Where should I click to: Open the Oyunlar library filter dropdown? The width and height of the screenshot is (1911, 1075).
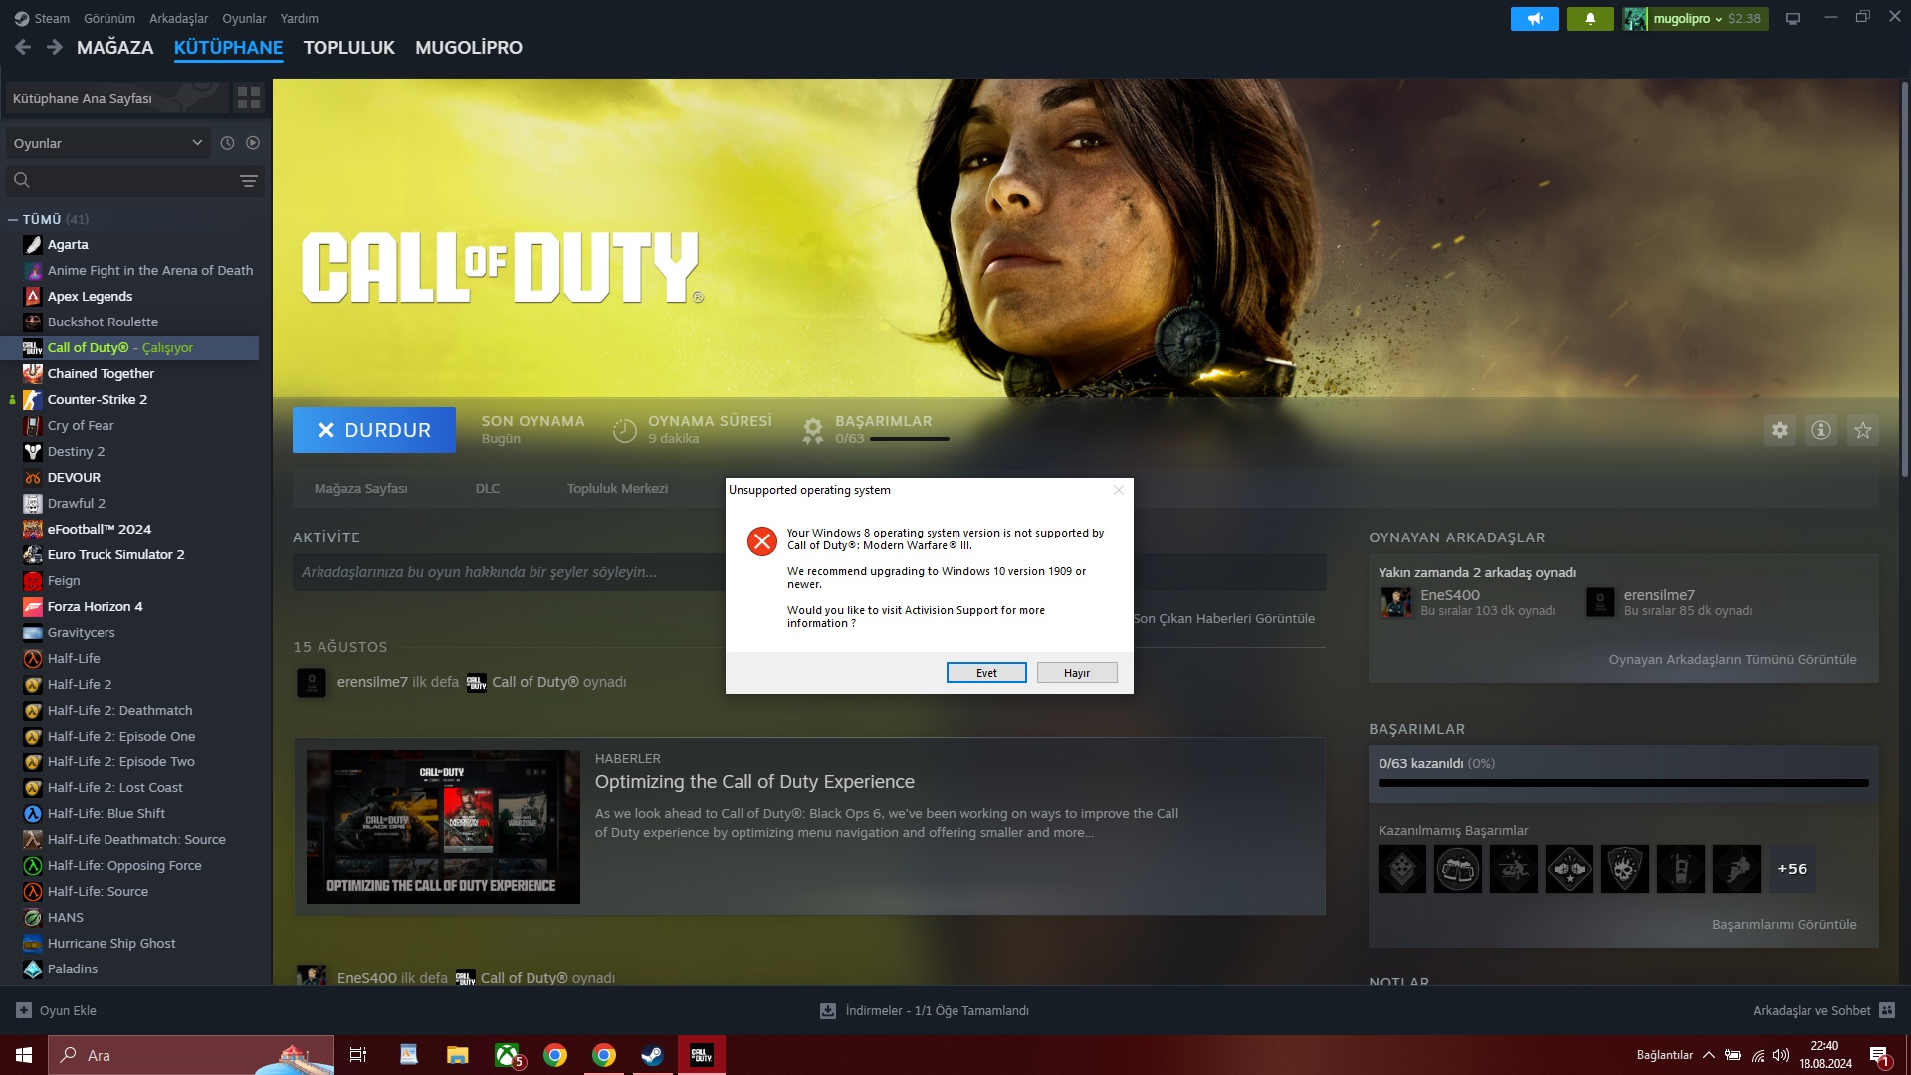tap(107, 143)
